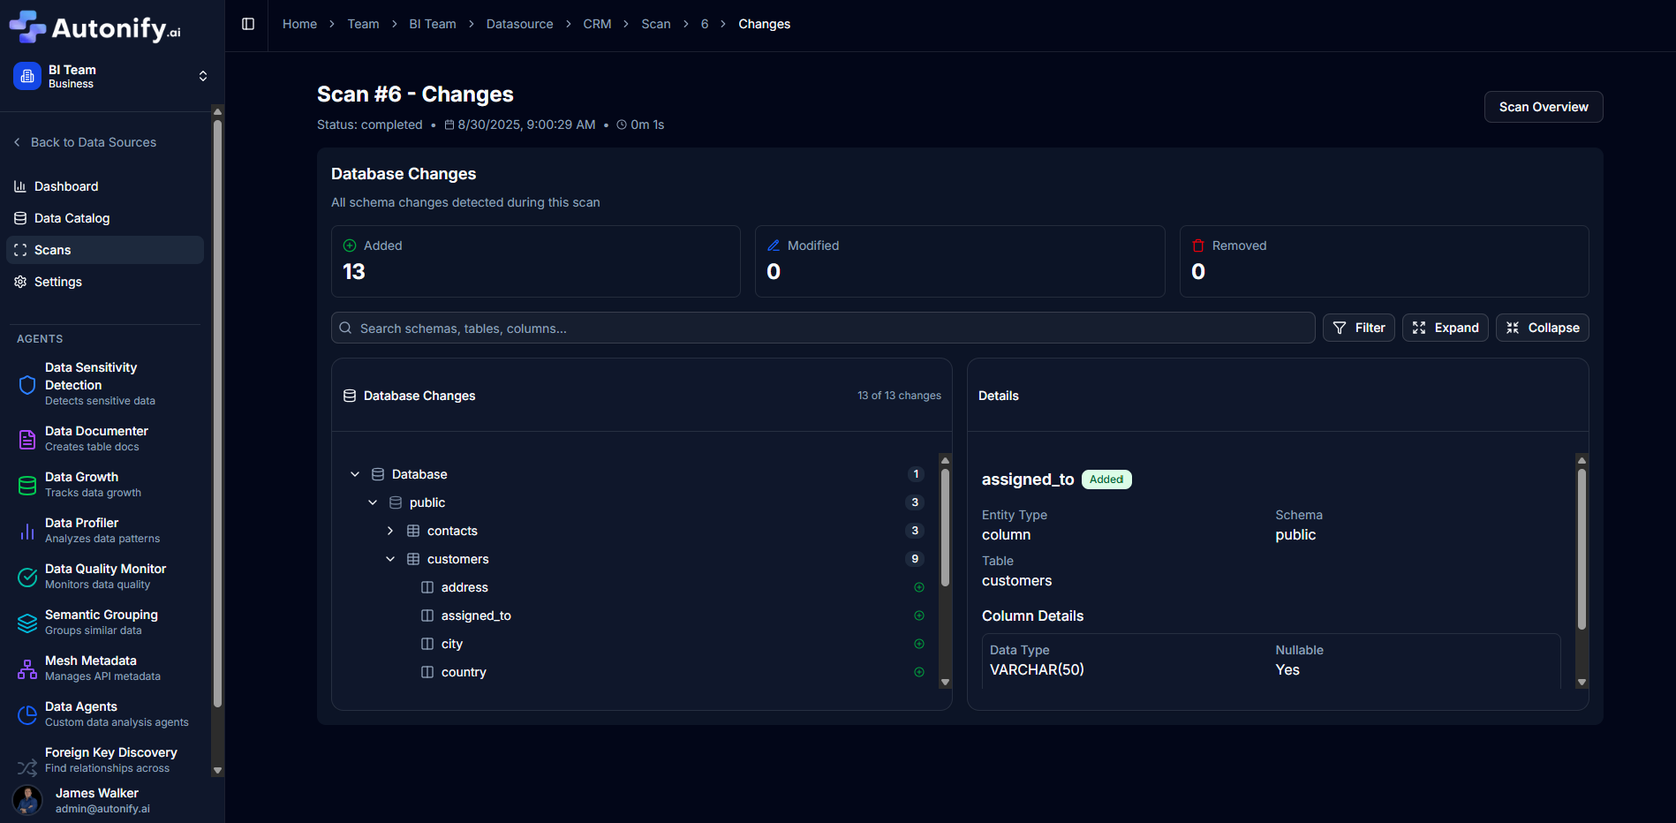The width and height of the screenshot is (1676, 823).
Task: Open the Filter button
Action: tap(1359, 328)
